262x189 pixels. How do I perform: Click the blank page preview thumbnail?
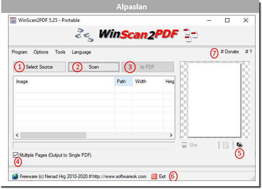pos(214,100)
